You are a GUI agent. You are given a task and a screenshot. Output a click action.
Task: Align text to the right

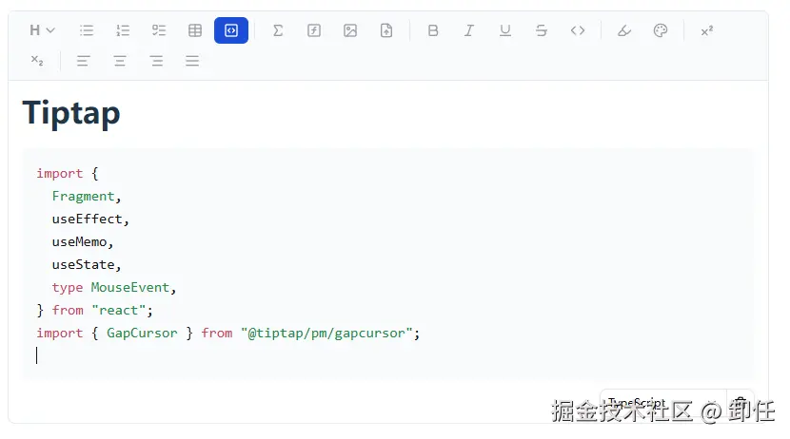point(156,61)
